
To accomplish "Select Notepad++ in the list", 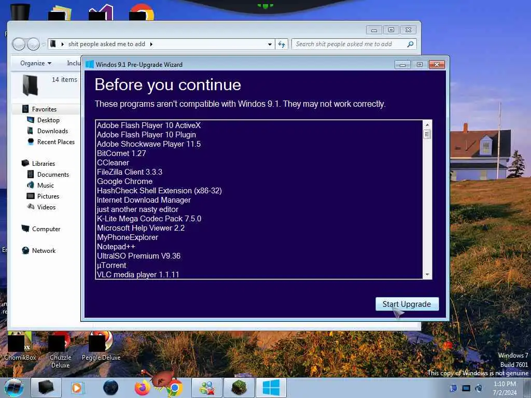I will point(116,247).
